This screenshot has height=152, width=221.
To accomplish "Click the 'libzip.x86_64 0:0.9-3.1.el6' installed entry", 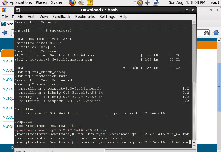I will coord(49,113).
